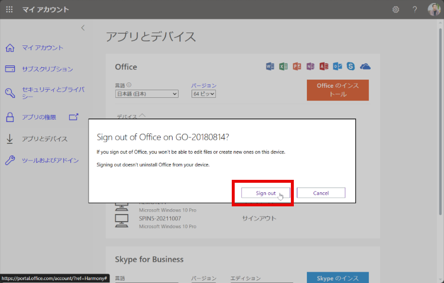
Task: Click the download icon for アプリとデバイス
Action: tap(10, 139)
